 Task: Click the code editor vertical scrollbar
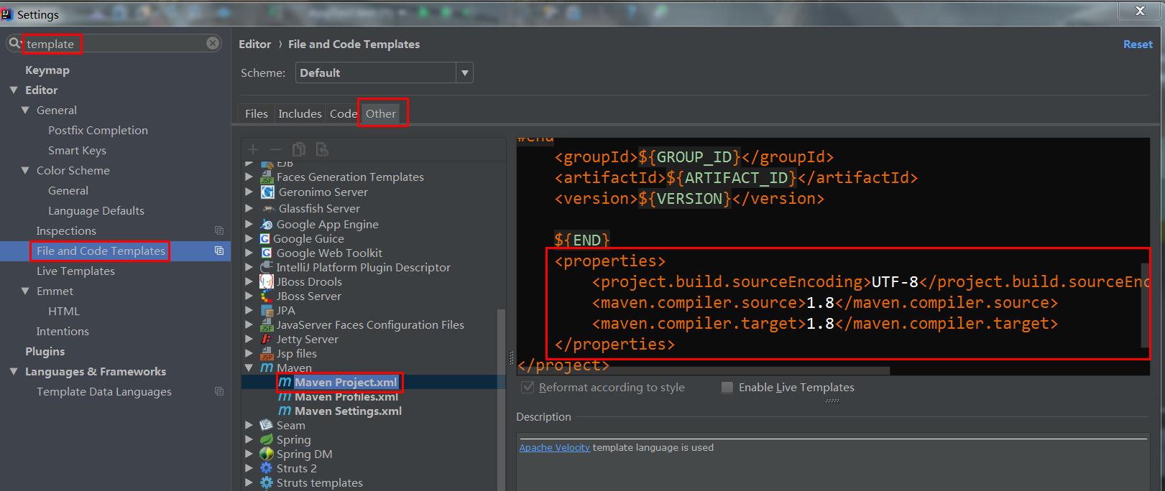(x=1146, y=305)
